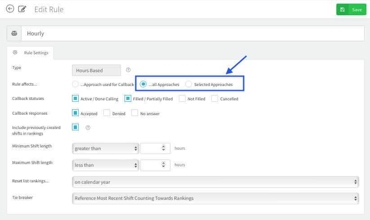The width and height of the screenshot is (370, 220).
Task: Open help icon for previously created shifts
Action: pos(88,128)
